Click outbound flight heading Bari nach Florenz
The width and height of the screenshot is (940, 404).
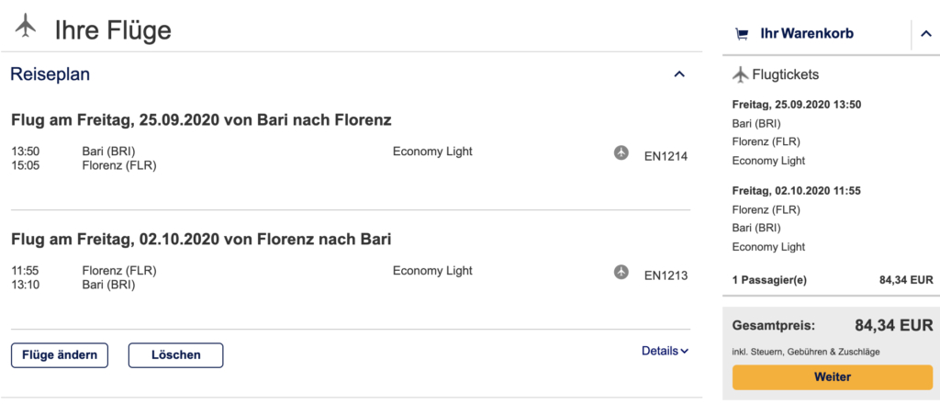[x=201, y=119]
